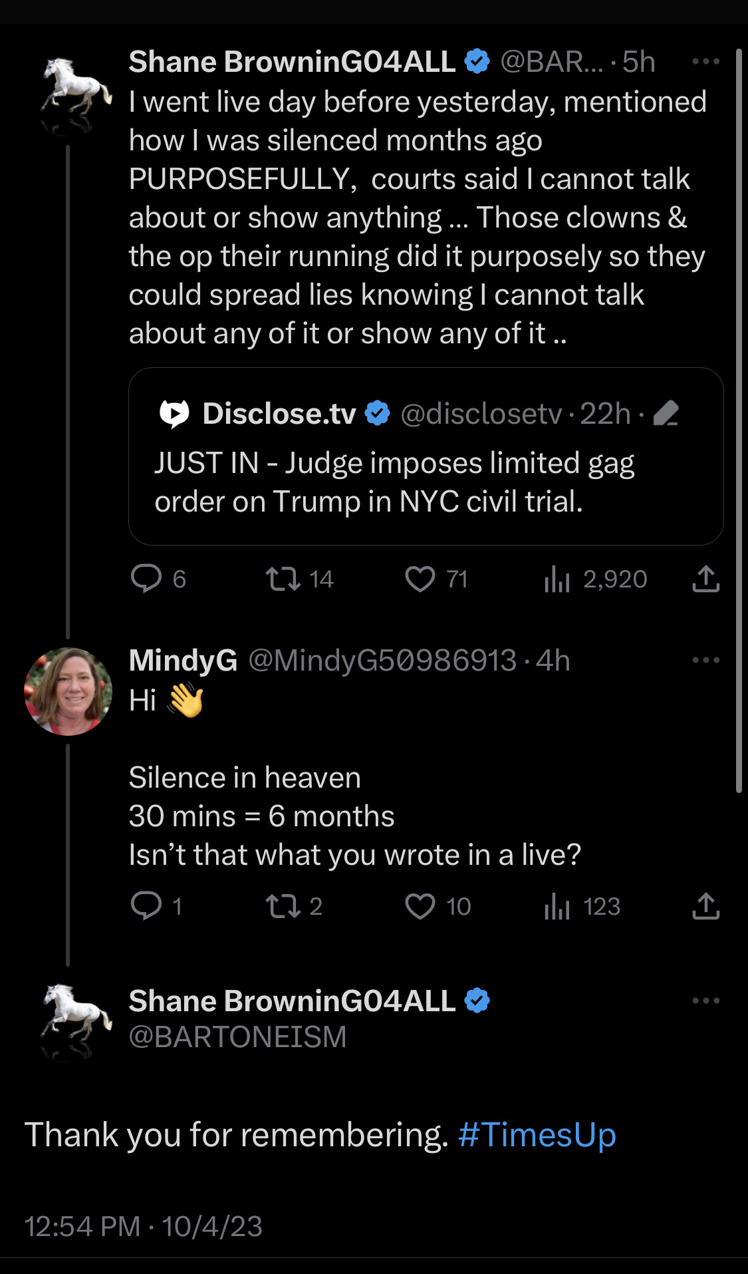Open more options on MindyG's tweet
Viewport: 748px width, 1274px height.
pyautogui.click(x=705, y=660)
